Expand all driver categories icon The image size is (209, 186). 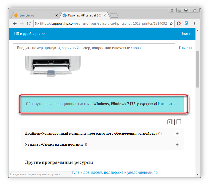170,122
